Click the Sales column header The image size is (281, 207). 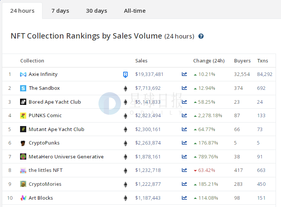141,61
